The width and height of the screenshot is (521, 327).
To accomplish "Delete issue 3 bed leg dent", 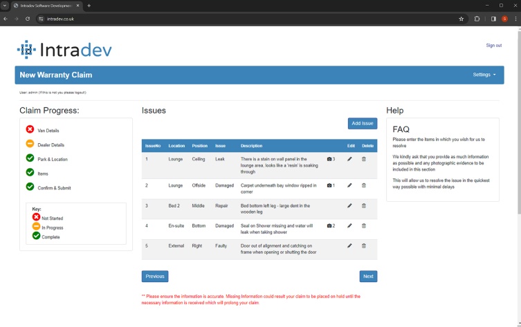I will tap(364, 205).
